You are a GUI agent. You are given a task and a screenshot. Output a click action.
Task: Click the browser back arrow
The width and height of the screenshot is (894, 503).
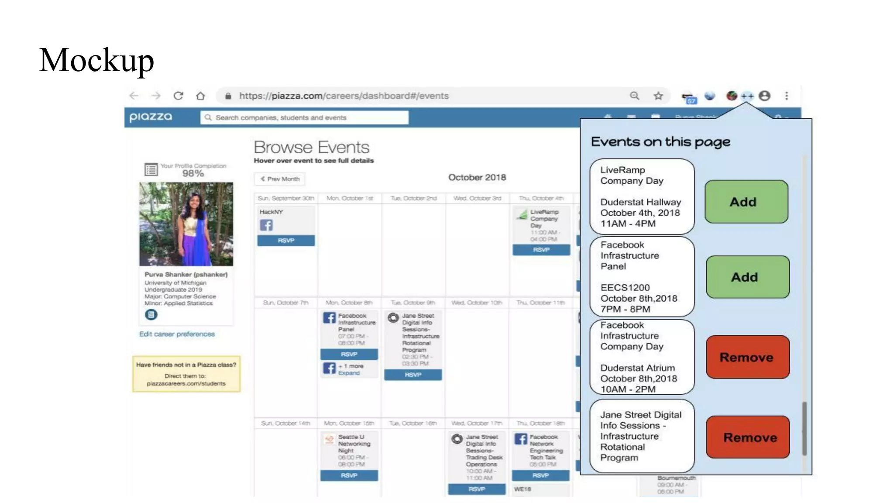pos(134,96)
